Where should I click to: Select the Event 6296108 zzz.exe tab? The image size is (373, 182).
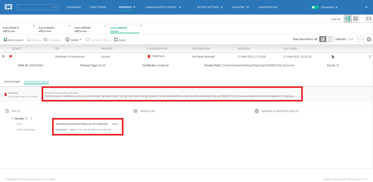coord(125,29)
